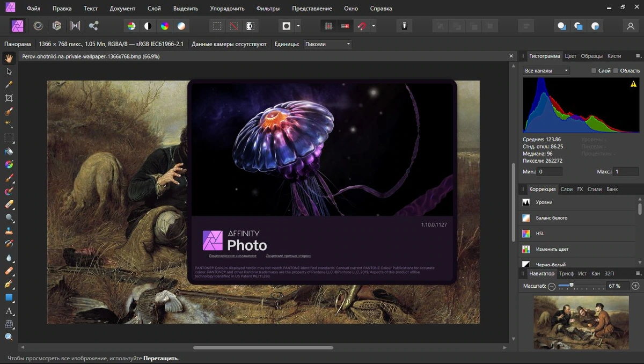Select the Hand (View) tool
644x364 pixels.
tap(9, 58)
